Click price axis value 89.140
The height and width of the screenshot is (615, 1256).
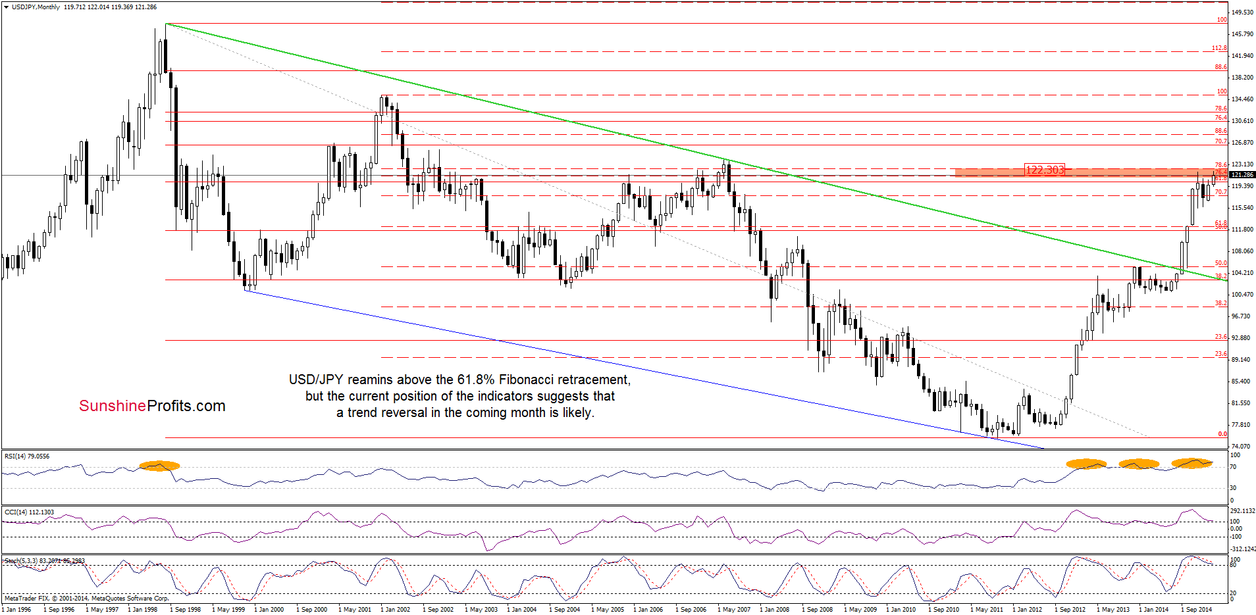[x=1240, y=360]
